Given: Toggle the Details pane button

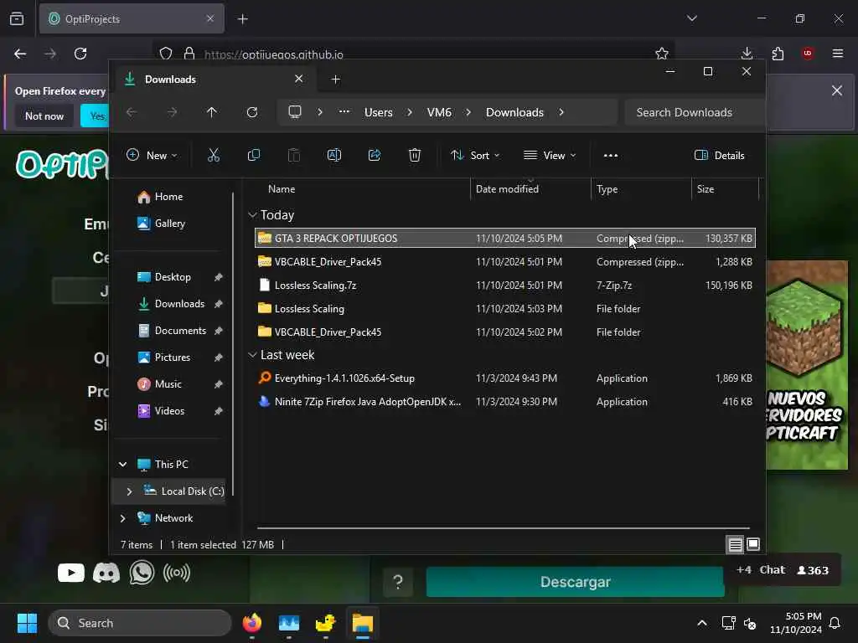Looking at the screenshot, I should click(719, 155).
